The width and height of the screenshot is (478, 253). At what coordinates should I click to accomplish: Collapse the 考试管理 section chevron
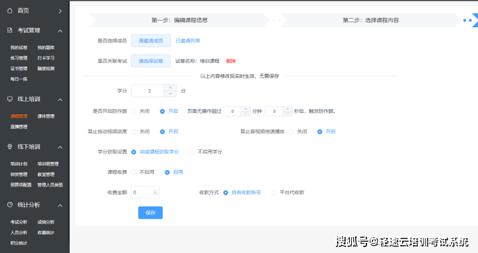60,31
